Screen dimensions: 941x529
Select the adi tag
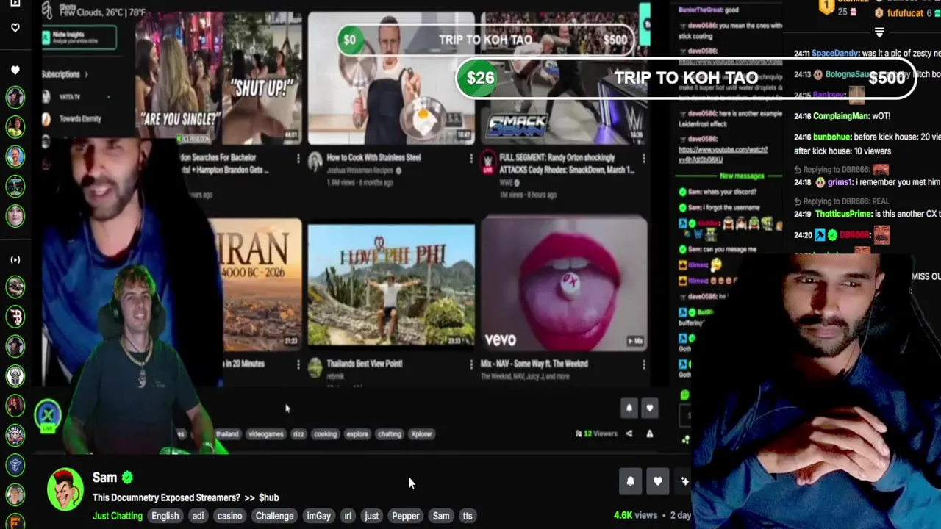[x=198, y=516]
